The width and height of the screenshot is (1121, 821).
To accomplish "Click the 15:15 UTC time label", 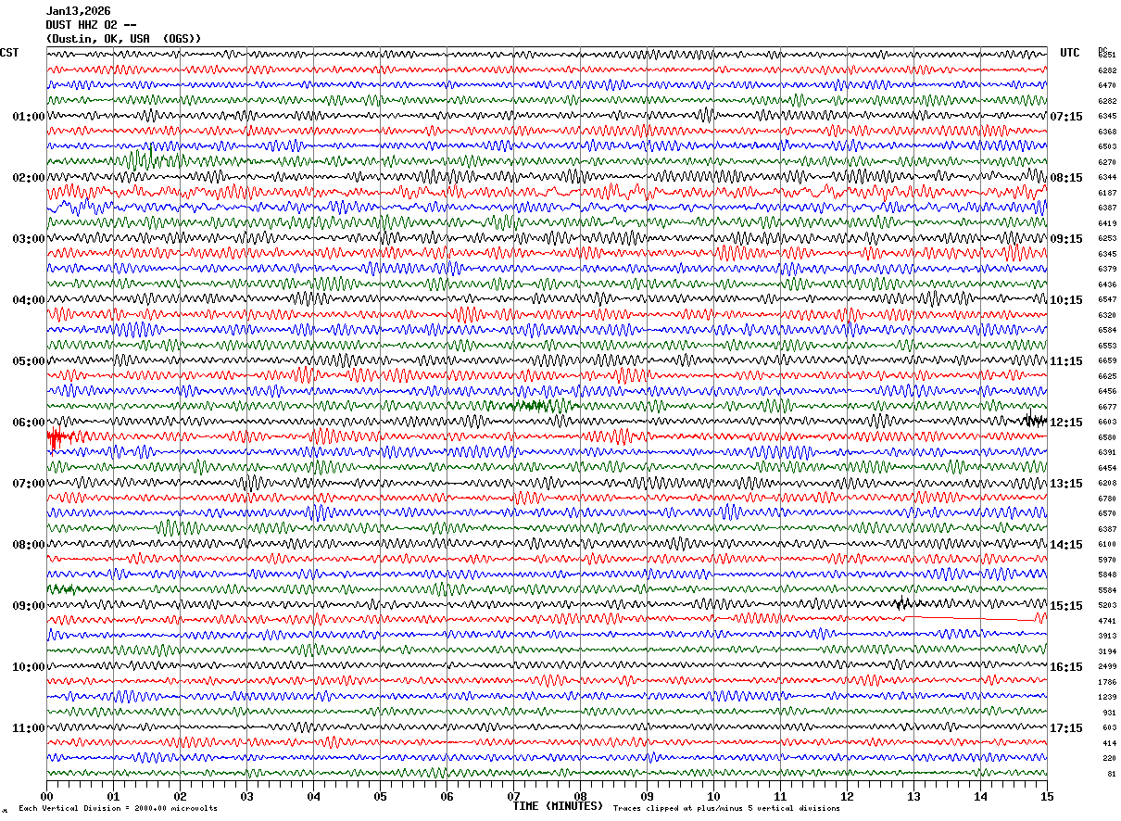I will [x=1066, y=606].
